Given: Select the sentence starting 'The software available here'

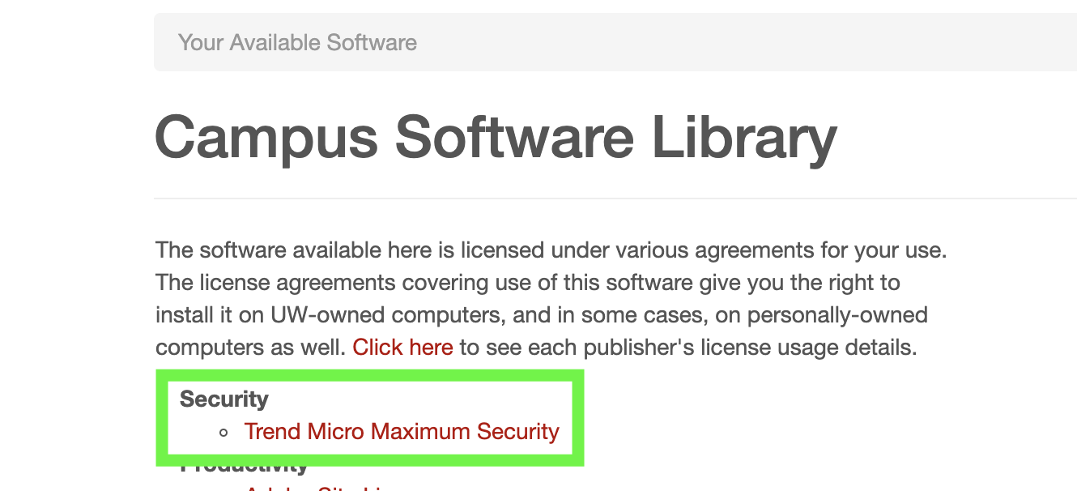Looking at the screenshot, I should point(551,250).
